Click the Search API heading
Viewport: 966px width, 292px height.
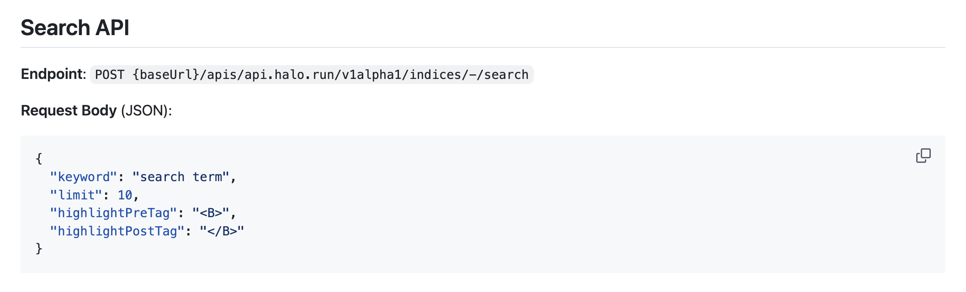(75, 28)
